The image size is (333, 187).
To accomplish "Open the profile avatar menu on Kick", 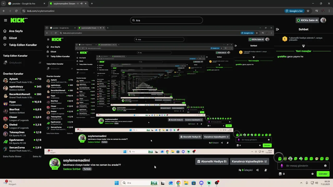I will point(323,20).
